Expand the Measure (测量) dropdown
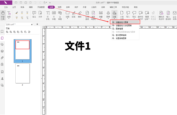177x115 pixels. (x=101, y=19)
